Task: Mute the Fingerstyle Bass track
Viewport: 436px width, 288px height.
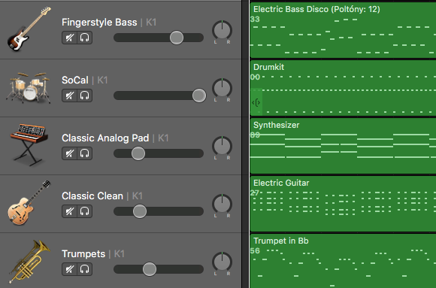Action: (69, 38)
